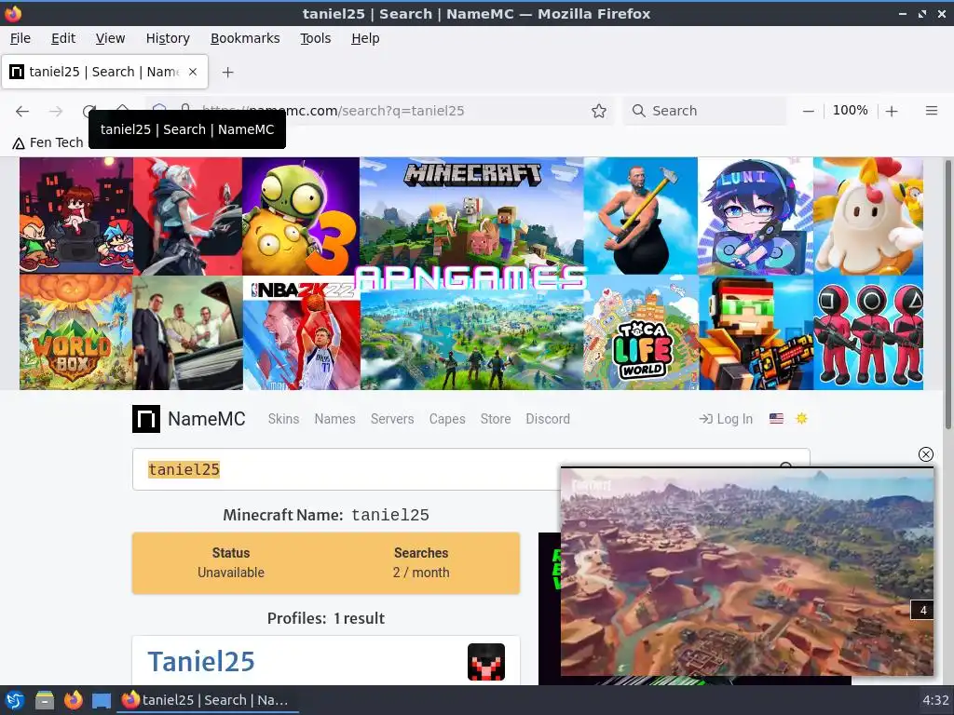Switch to taniel25 Search taskbar window entry
This screenshot has height=715, width=954.
[x=206, y=700]
